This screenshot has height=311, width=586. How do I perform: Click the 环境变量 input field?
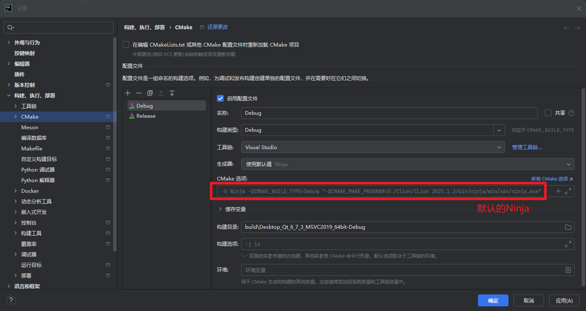[408, 270]
